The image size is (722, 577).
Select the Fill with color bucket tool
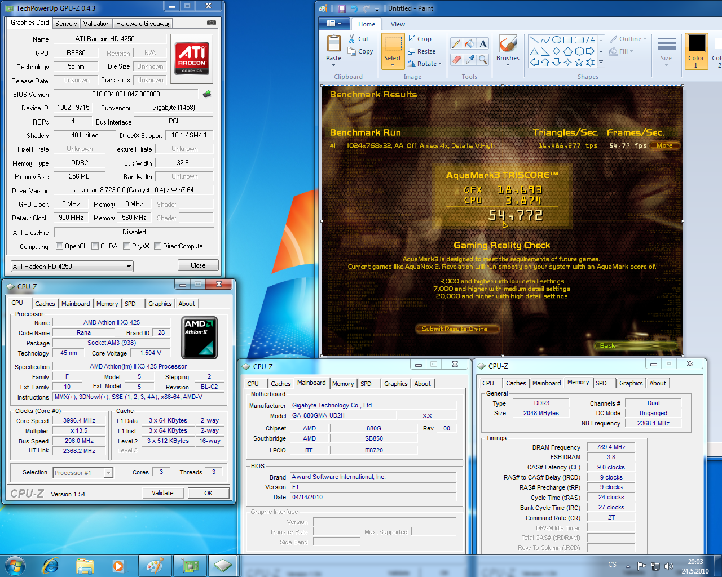[x=470, y=44]
